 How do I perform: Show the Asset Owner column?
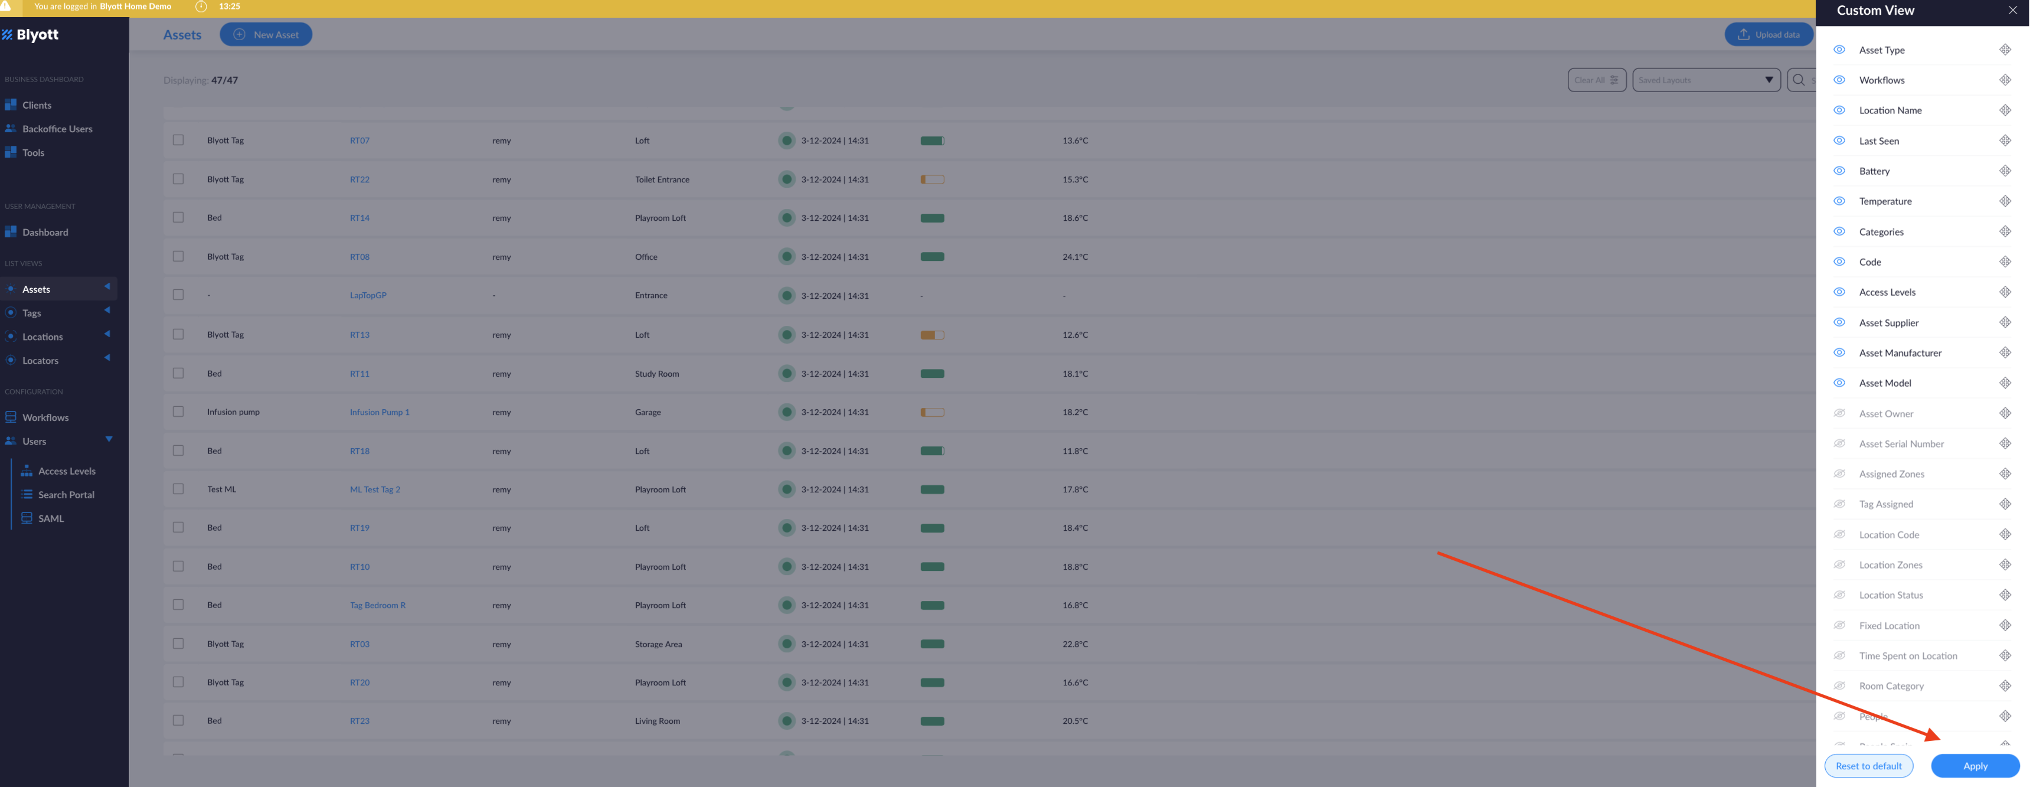click(x=1839, y=413)
